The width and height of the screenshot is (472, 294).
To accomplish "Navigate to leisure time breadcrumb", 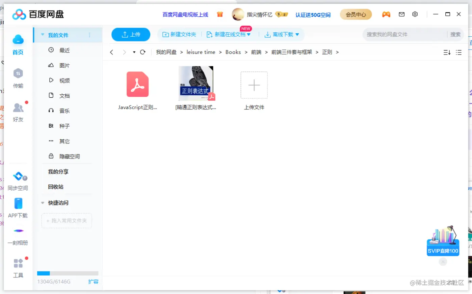I will (x=201, y=52).
